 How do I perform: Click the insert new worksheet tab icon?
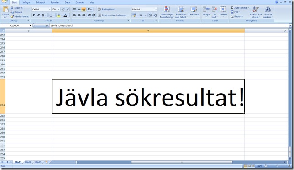pyautogui.click(x=47, y=162)
